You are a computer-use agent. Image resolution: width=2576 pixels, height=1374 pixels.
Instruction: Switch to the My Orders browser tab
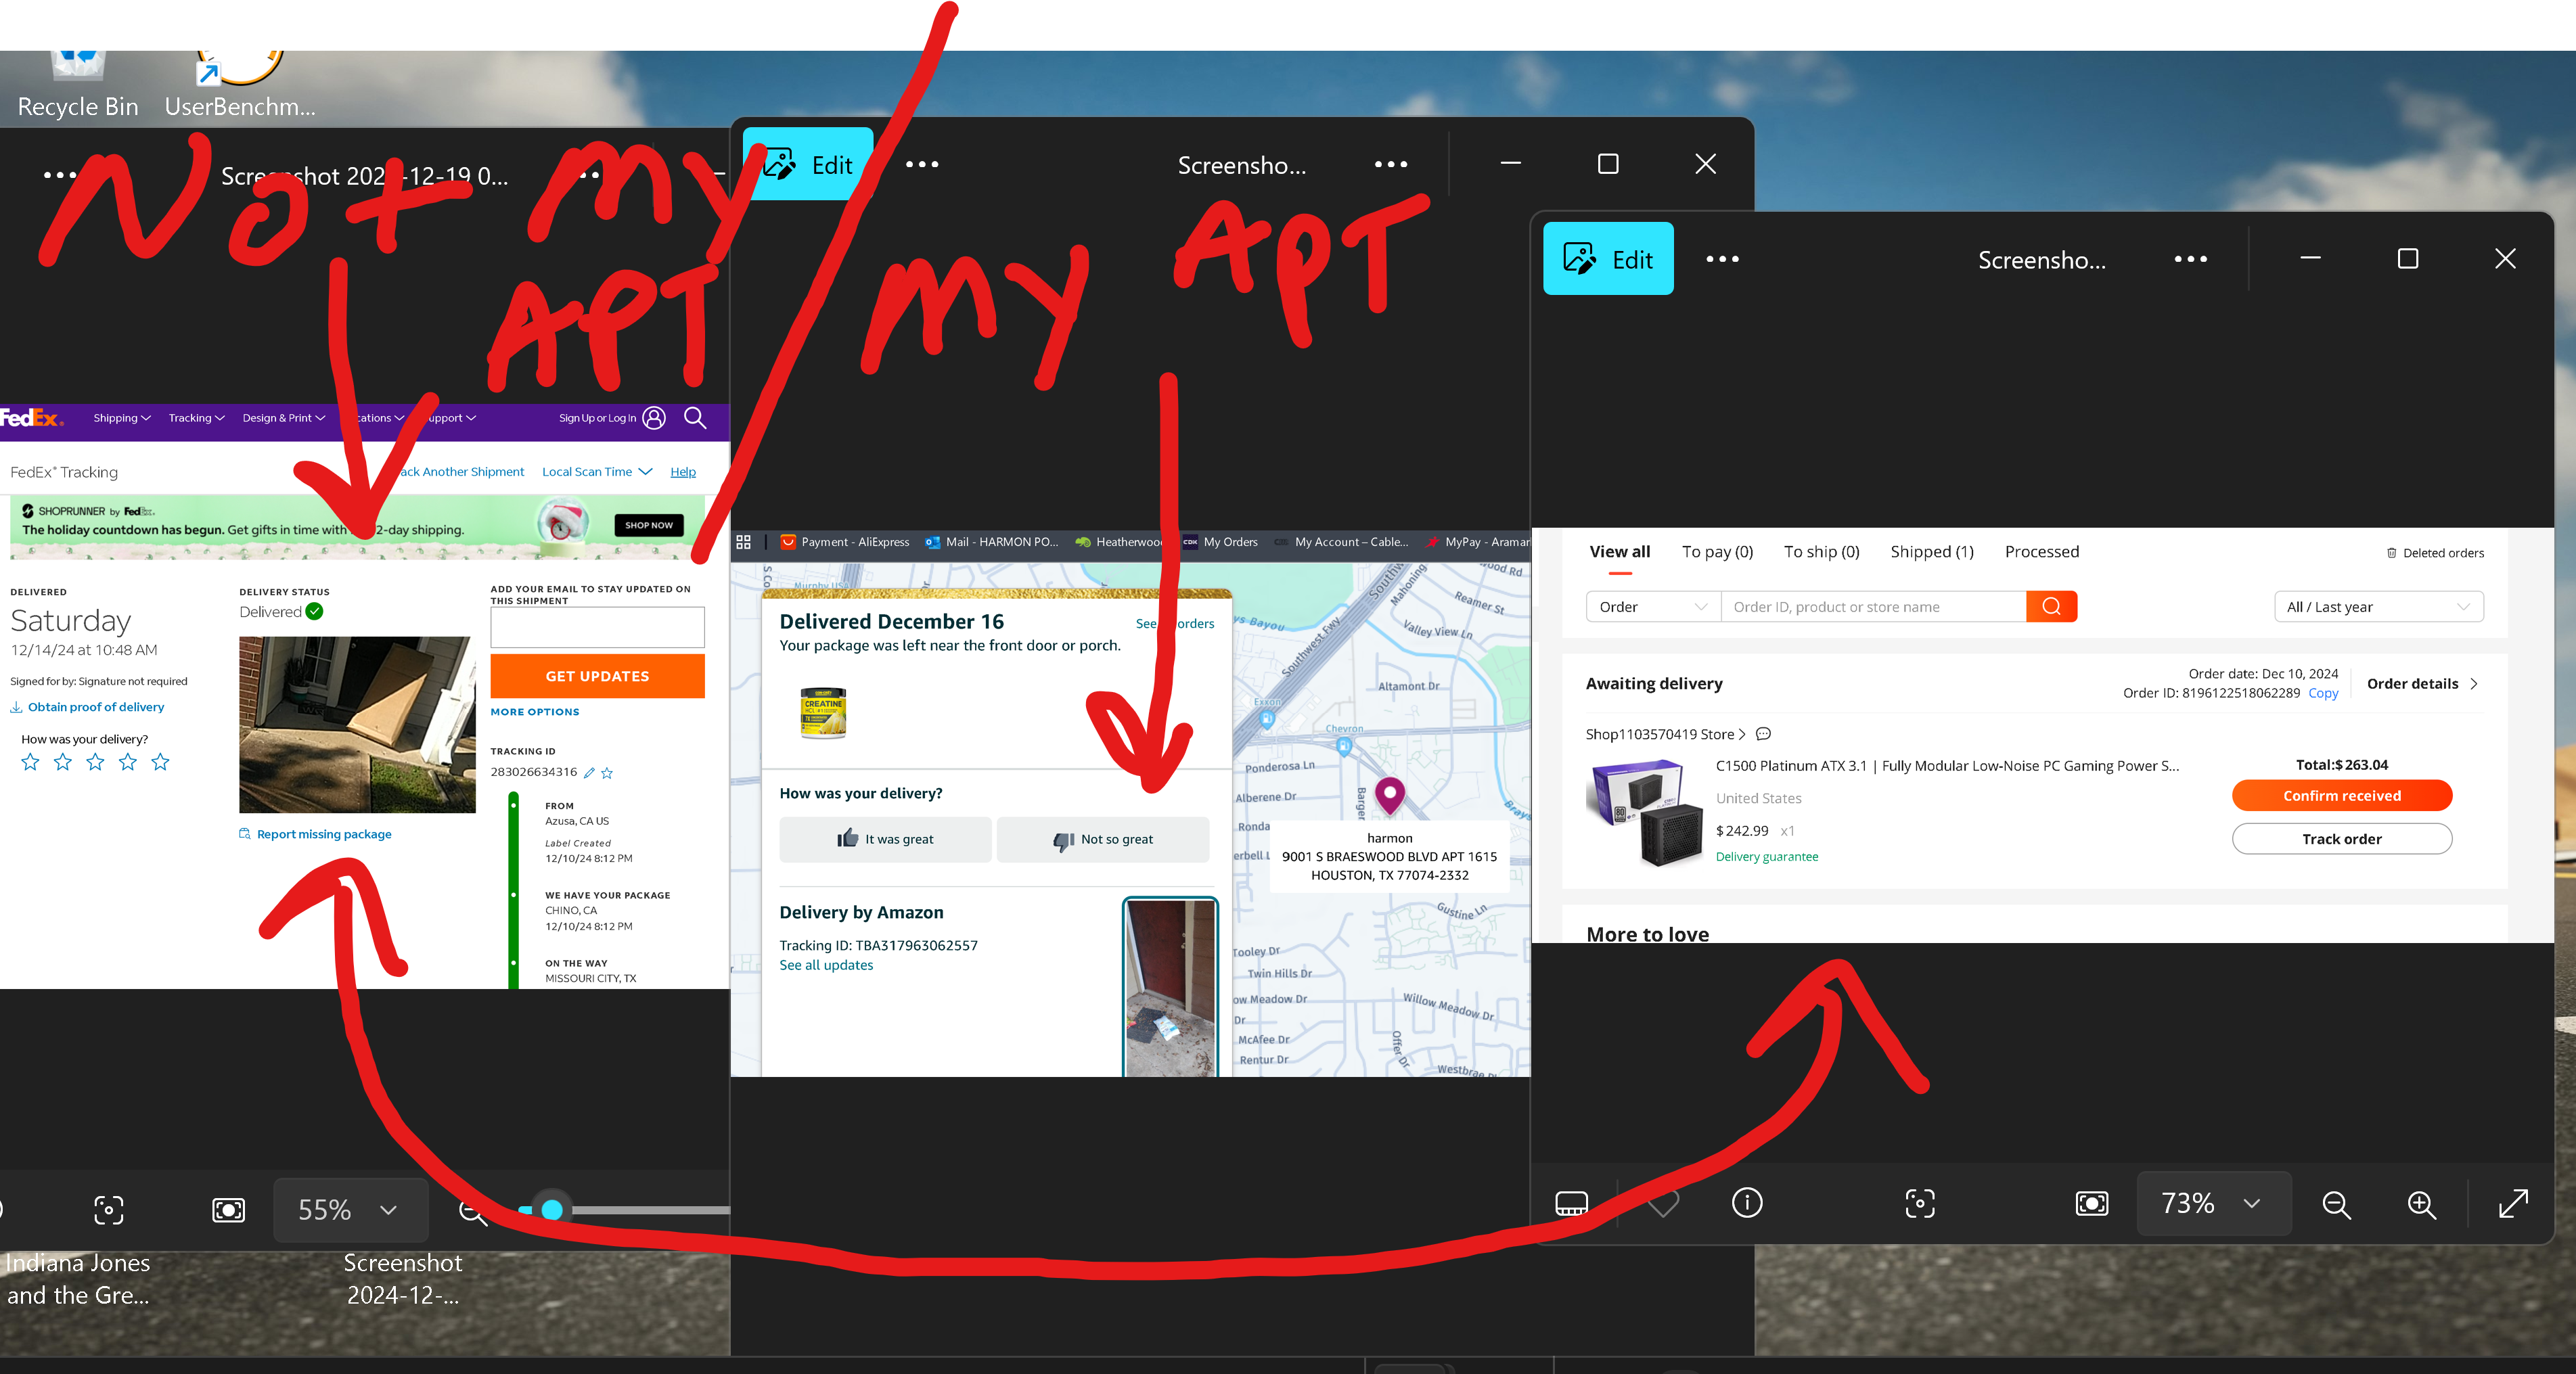(1220, 542)
